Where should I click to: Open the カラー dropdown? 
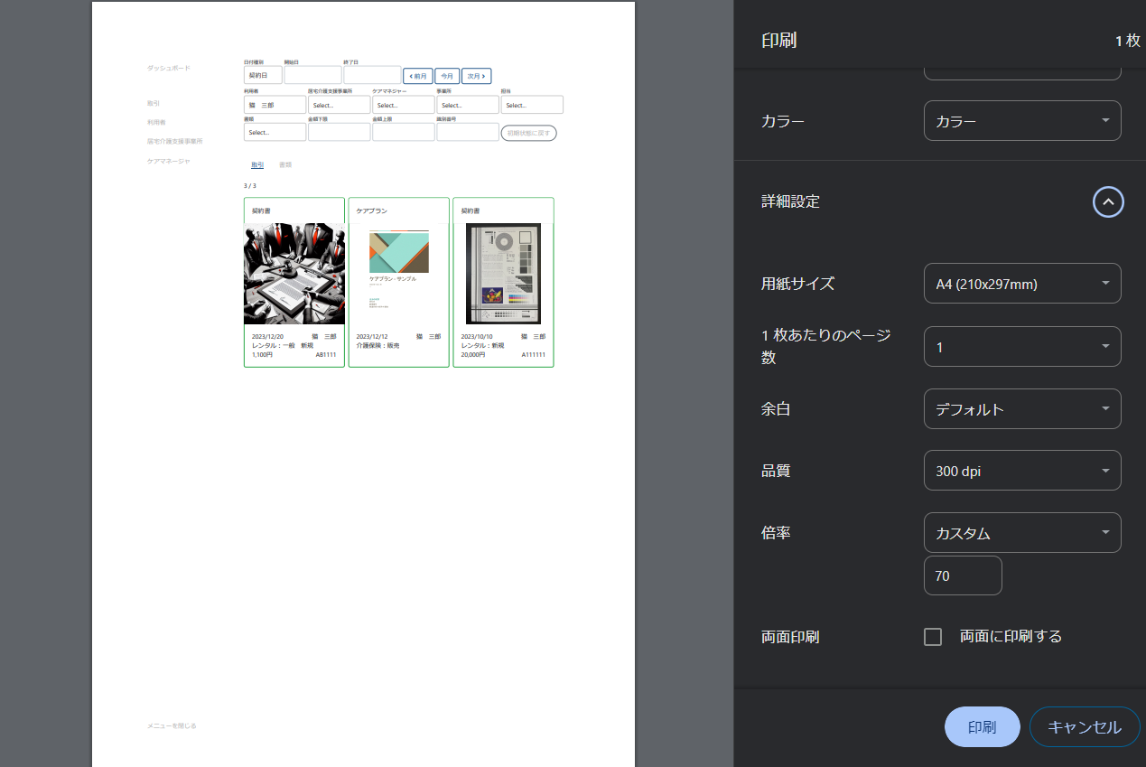pyautogui.click(x=1021, y=120)
